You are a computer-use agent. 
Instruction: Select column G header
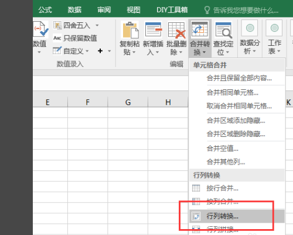click(x=128, y=102)
